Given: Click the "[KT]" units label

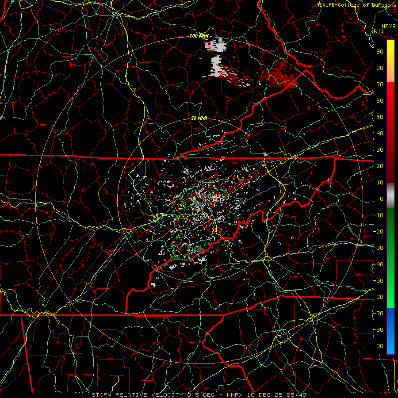Looking at the screenshot, I should click(378, 31).
